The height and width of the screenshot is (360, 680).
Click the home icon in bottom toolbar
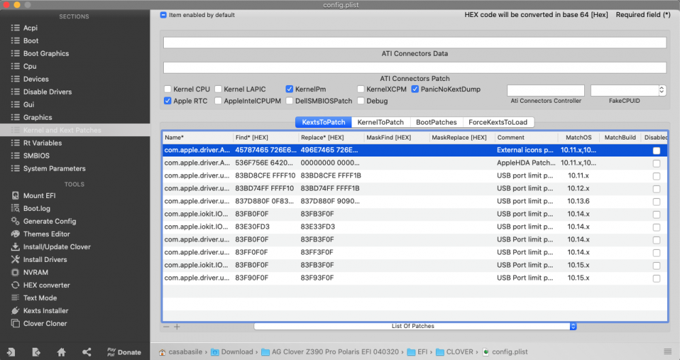pyautogui.click(x=62, y=353)
